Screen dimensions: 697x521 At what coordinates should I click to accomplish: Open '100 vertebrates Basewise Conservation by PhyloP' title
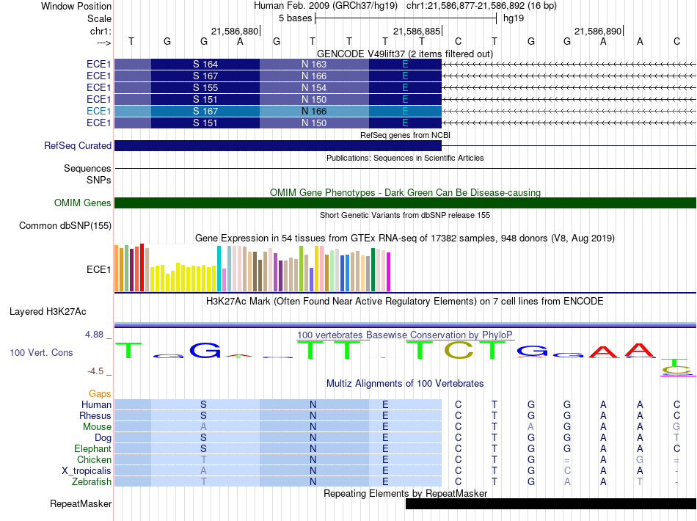coord(405,335)
